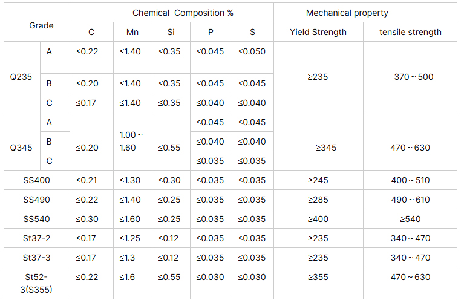Screen dimensions: 464x303
Task: Select the SS540 grade row label
Action: 36,219
